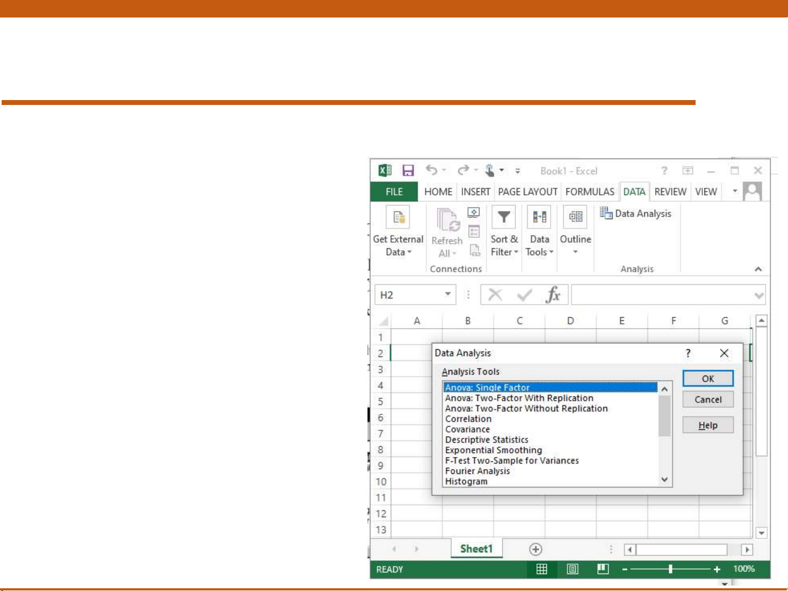Open the Data Analysis tool in ribbon
The width and height of the screenshot is (788, 591).
[636, 214]
